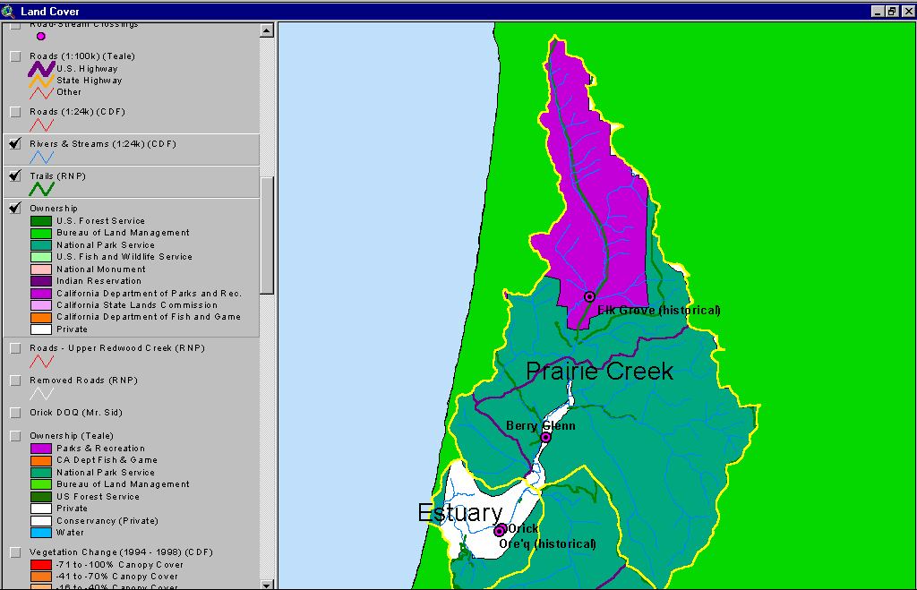Click the magenta Road-Stream Crossings point symbol
The height and width of the screenshot is (590, 917).
pos(41,36)
